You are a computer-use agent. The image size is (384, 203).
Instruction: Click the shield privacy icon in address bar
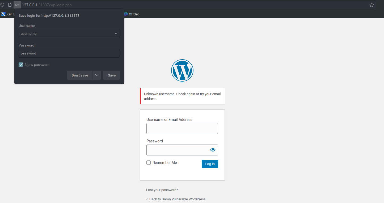3,5
